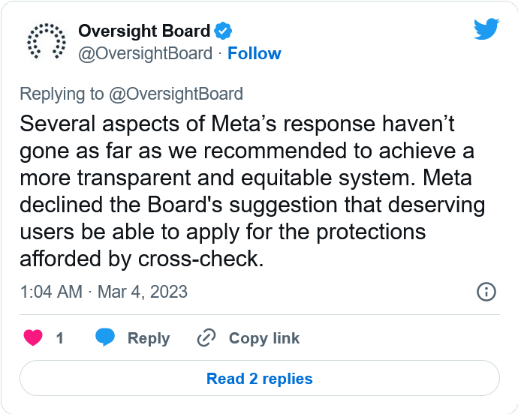This screenshot has width=518, height=414.
Task: Click the Replying to label
Action: 62,94
